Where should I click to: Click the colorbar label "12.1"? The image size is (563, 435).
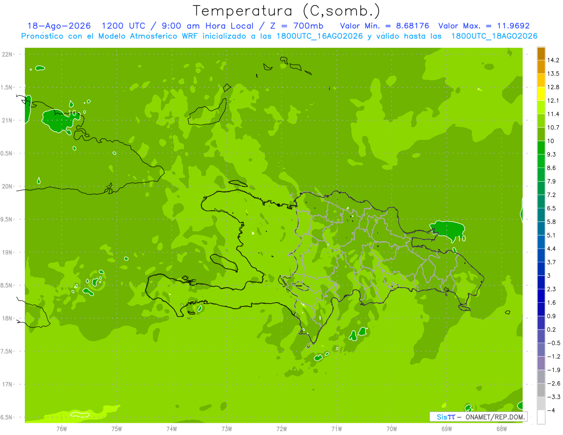[553, 100]
